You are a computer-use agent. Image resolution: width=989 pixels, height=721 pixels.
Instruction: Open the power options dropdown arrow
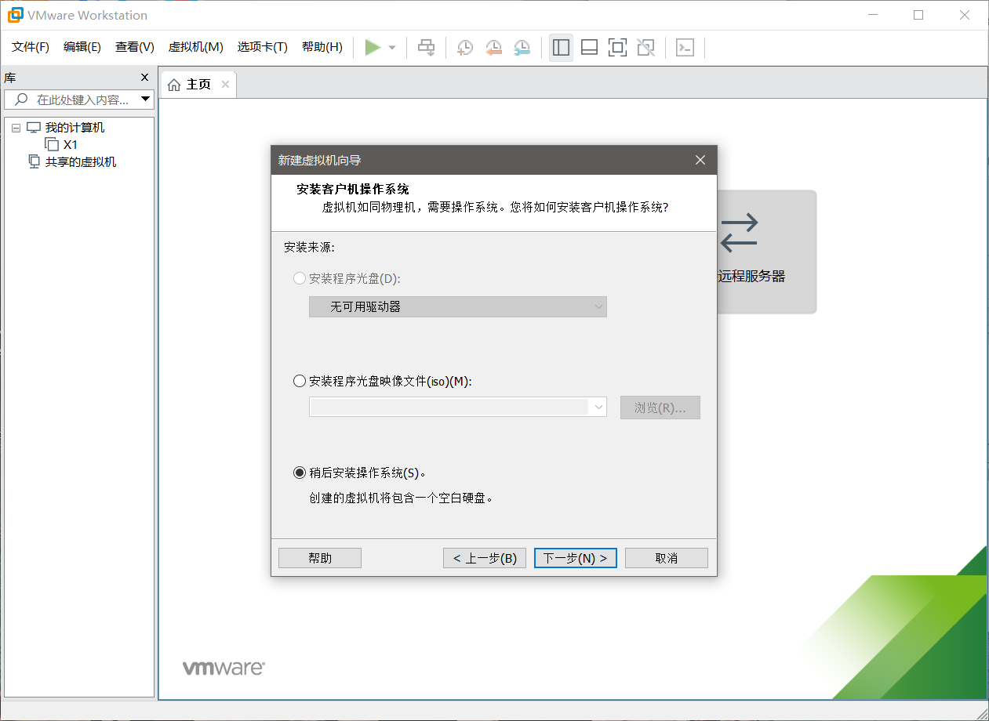point(392,48)
